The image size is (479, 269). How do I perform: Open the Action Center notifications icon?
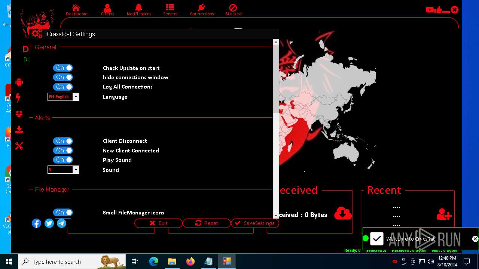click(x=467, y=262)
